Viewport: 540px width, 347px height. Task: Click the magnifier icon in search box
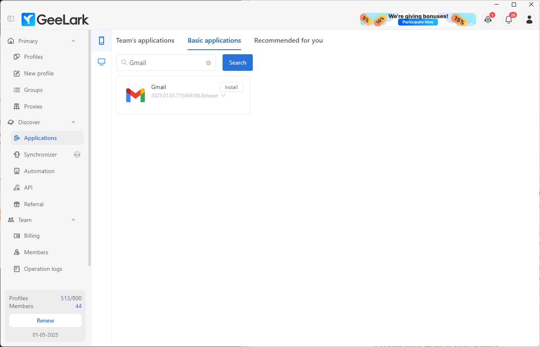[x=123, y=63]
